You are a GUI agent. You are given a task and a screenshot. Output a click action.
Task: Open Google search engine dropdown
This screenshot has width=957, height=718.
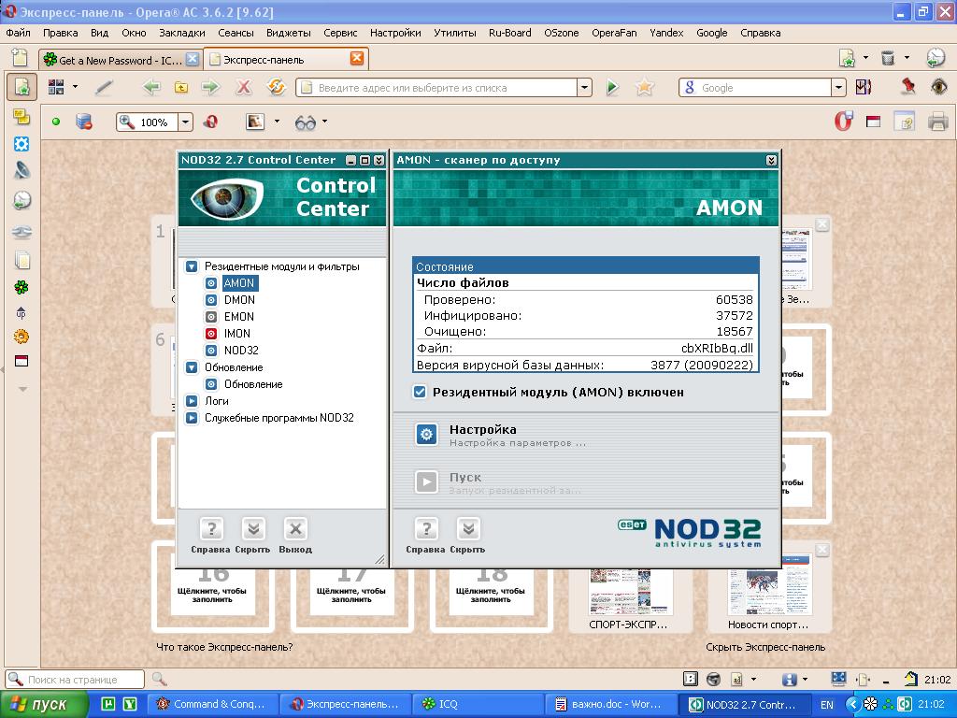pos(838,88)
